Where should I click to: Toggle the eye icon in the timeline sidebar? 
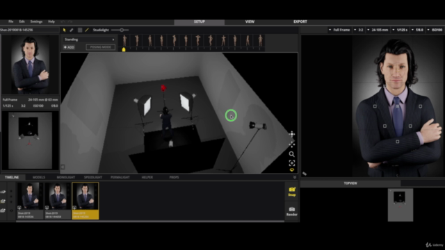(x=11, y=210)
